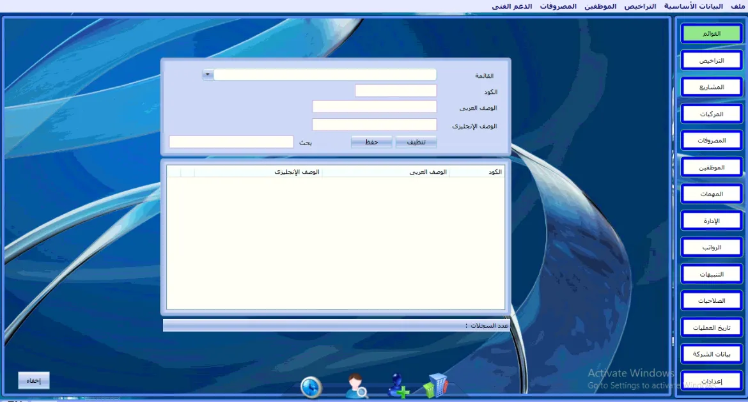
Task: Click the الوصف العربى column header
Action: (x=386, y=172)
